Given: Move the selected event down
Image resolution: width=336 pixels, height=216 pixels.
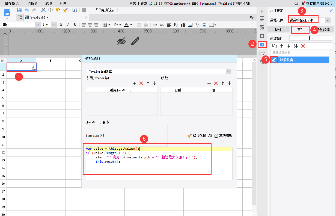Looking at the screenshot, I should click(289, 46).
